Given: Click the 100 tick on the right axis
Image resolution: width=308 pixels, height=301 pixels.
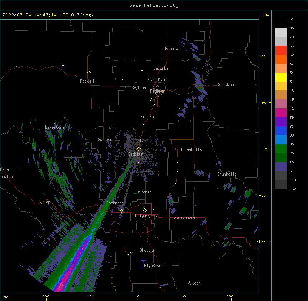Looking at the screenshot, I should point(262,56).
